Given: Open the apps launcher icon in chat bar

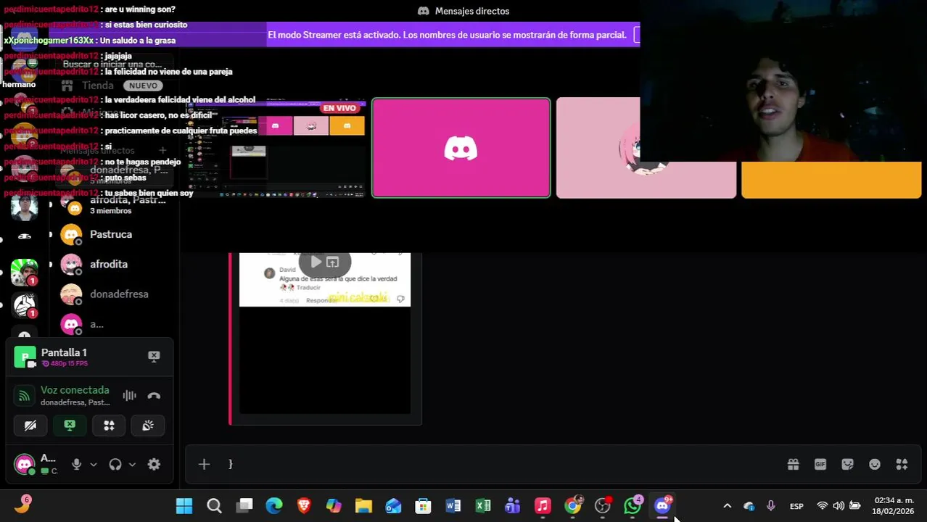Looking at the screenshot, I should click(x=902, y=465).
